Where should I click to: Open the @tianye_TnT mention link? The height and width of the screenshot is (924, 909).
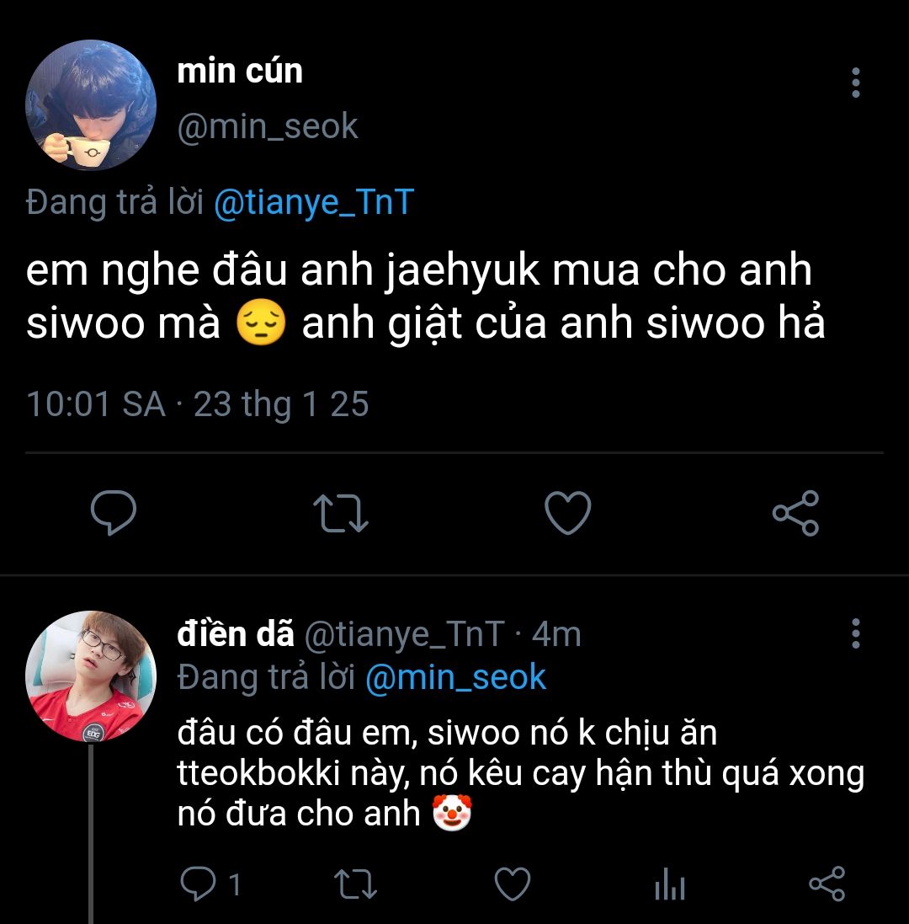[314, 202]
